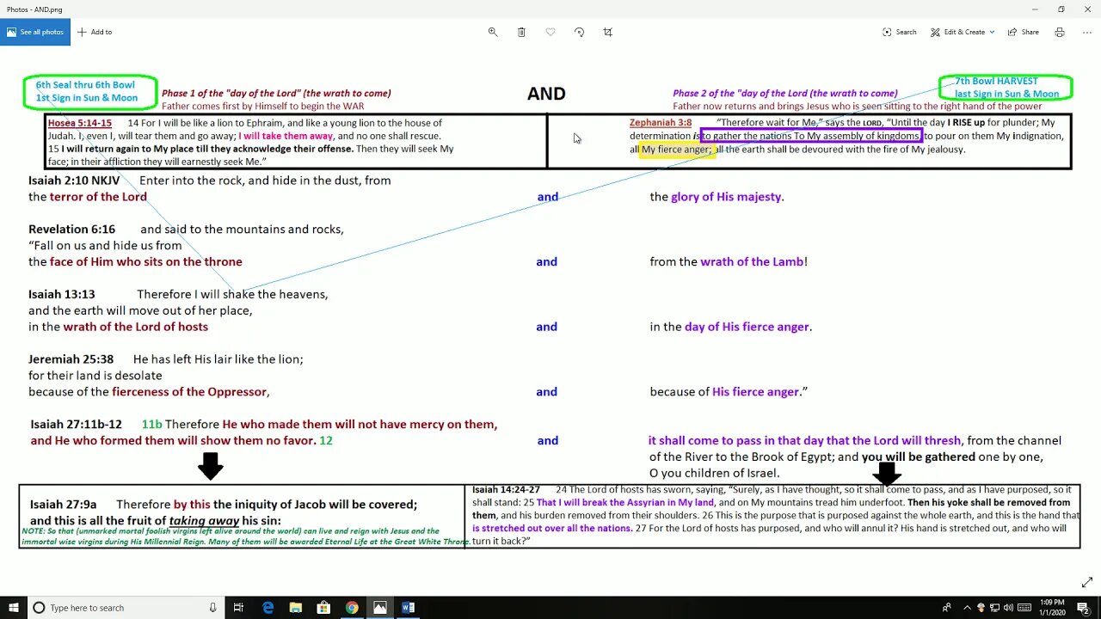The width and height of the screenshot is (1101, 619).
Task: Open the network status tray icon
Action: tap(994, 608)
